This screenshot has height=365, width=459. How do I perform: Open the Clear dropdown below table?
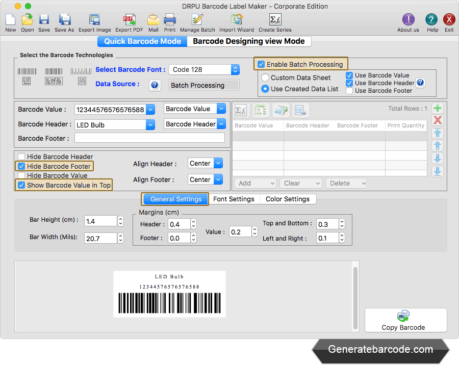click(x=301, y=183)
